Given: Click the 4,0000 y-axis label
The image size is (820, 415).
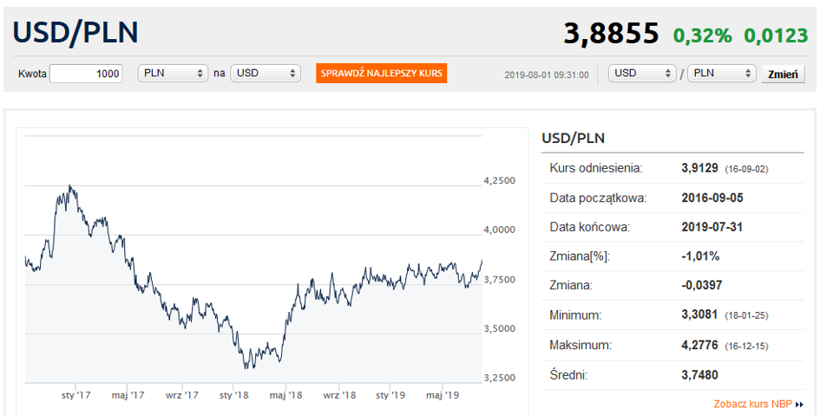Looking at the screenshot, I should [x=500, y=230].
